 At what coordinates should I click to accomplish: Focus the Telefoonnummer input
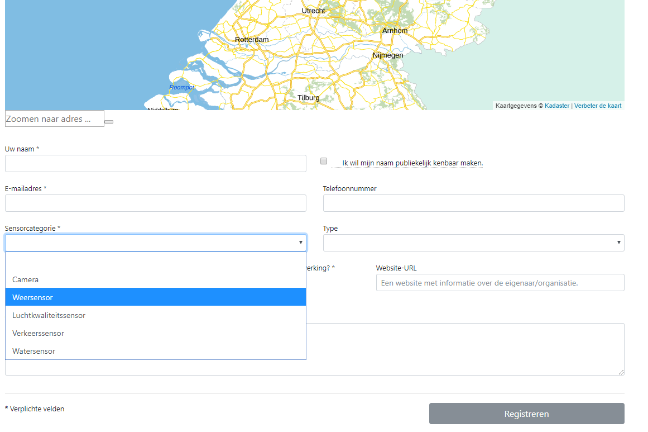coord(473,203)
